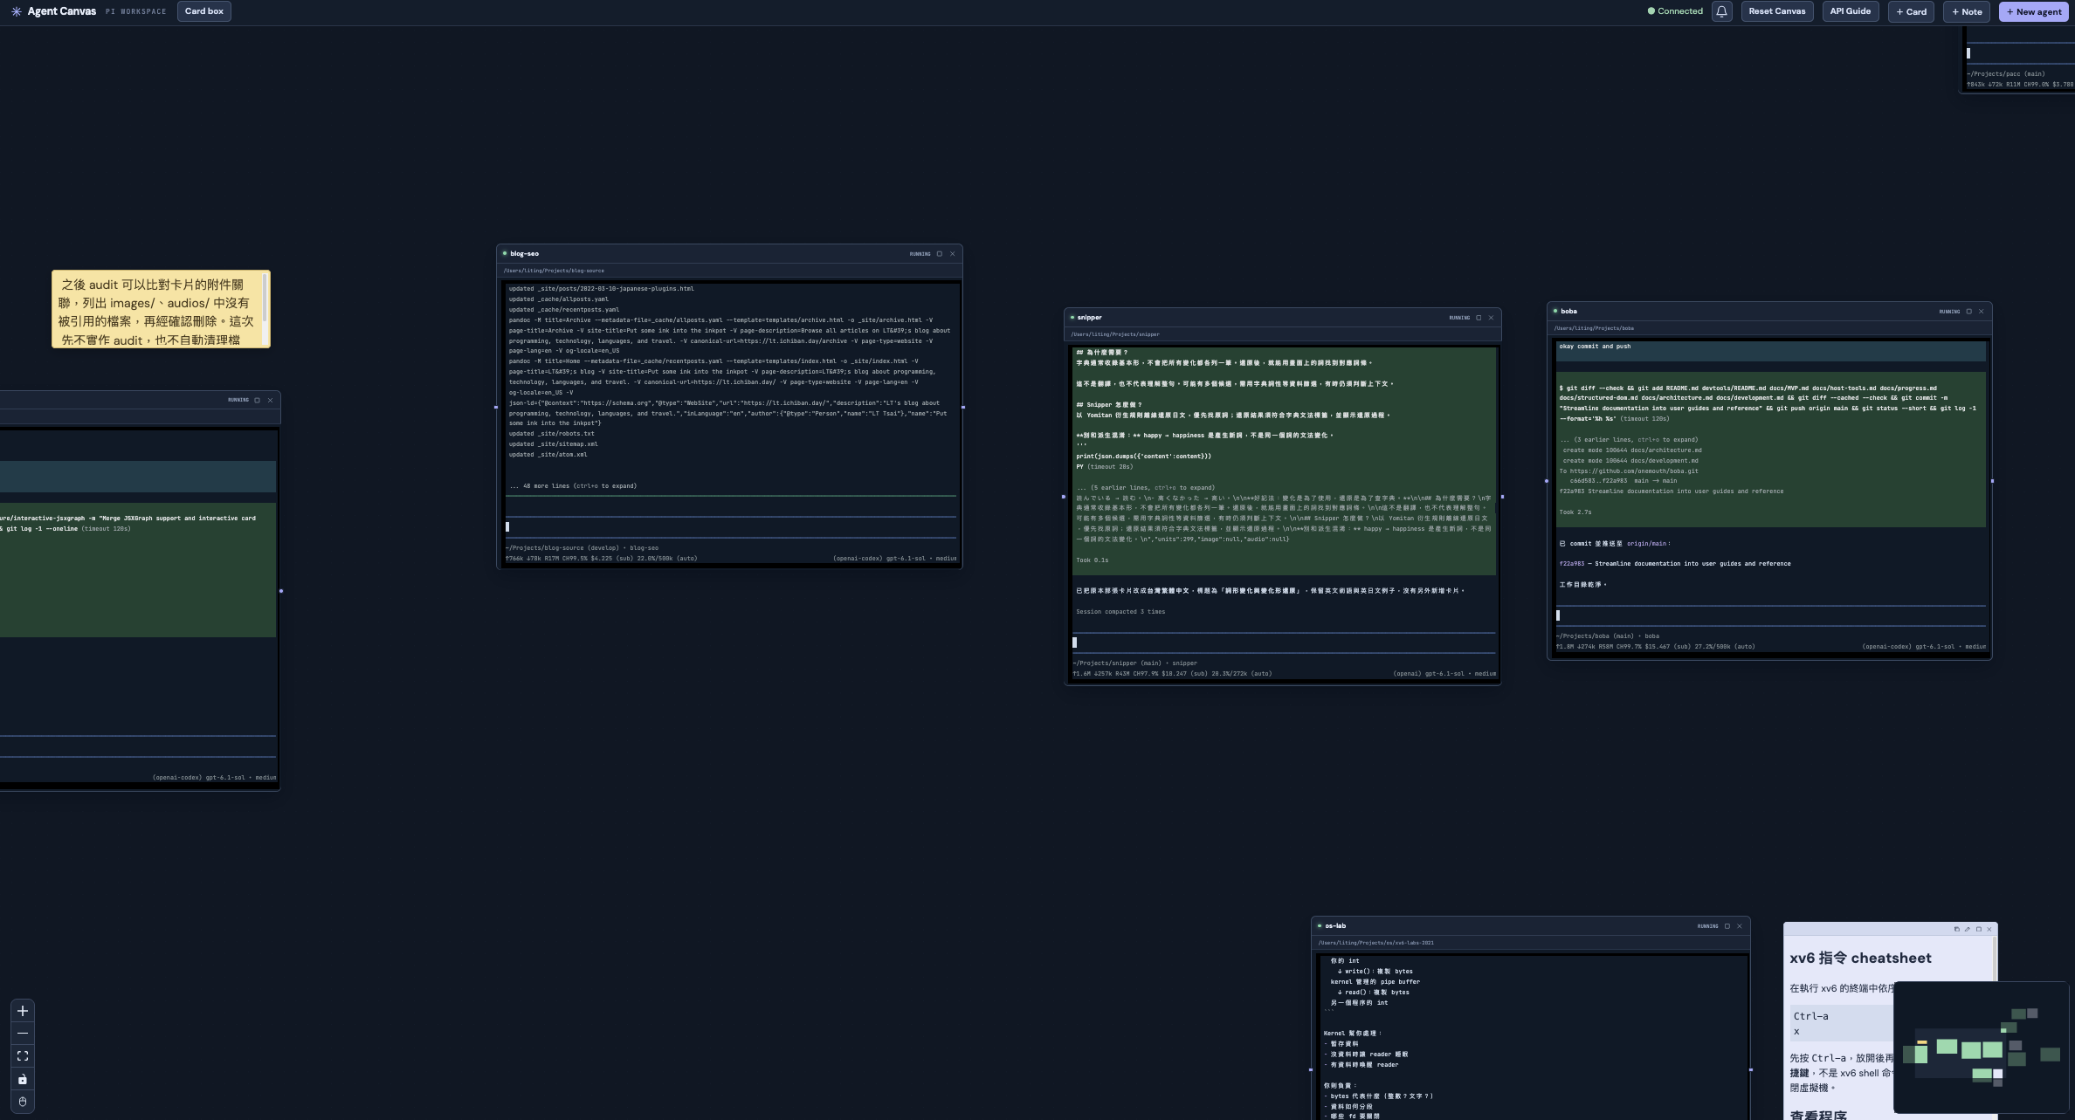
Task: Click the snipper terminal input line
Action: click(1284, 642)
